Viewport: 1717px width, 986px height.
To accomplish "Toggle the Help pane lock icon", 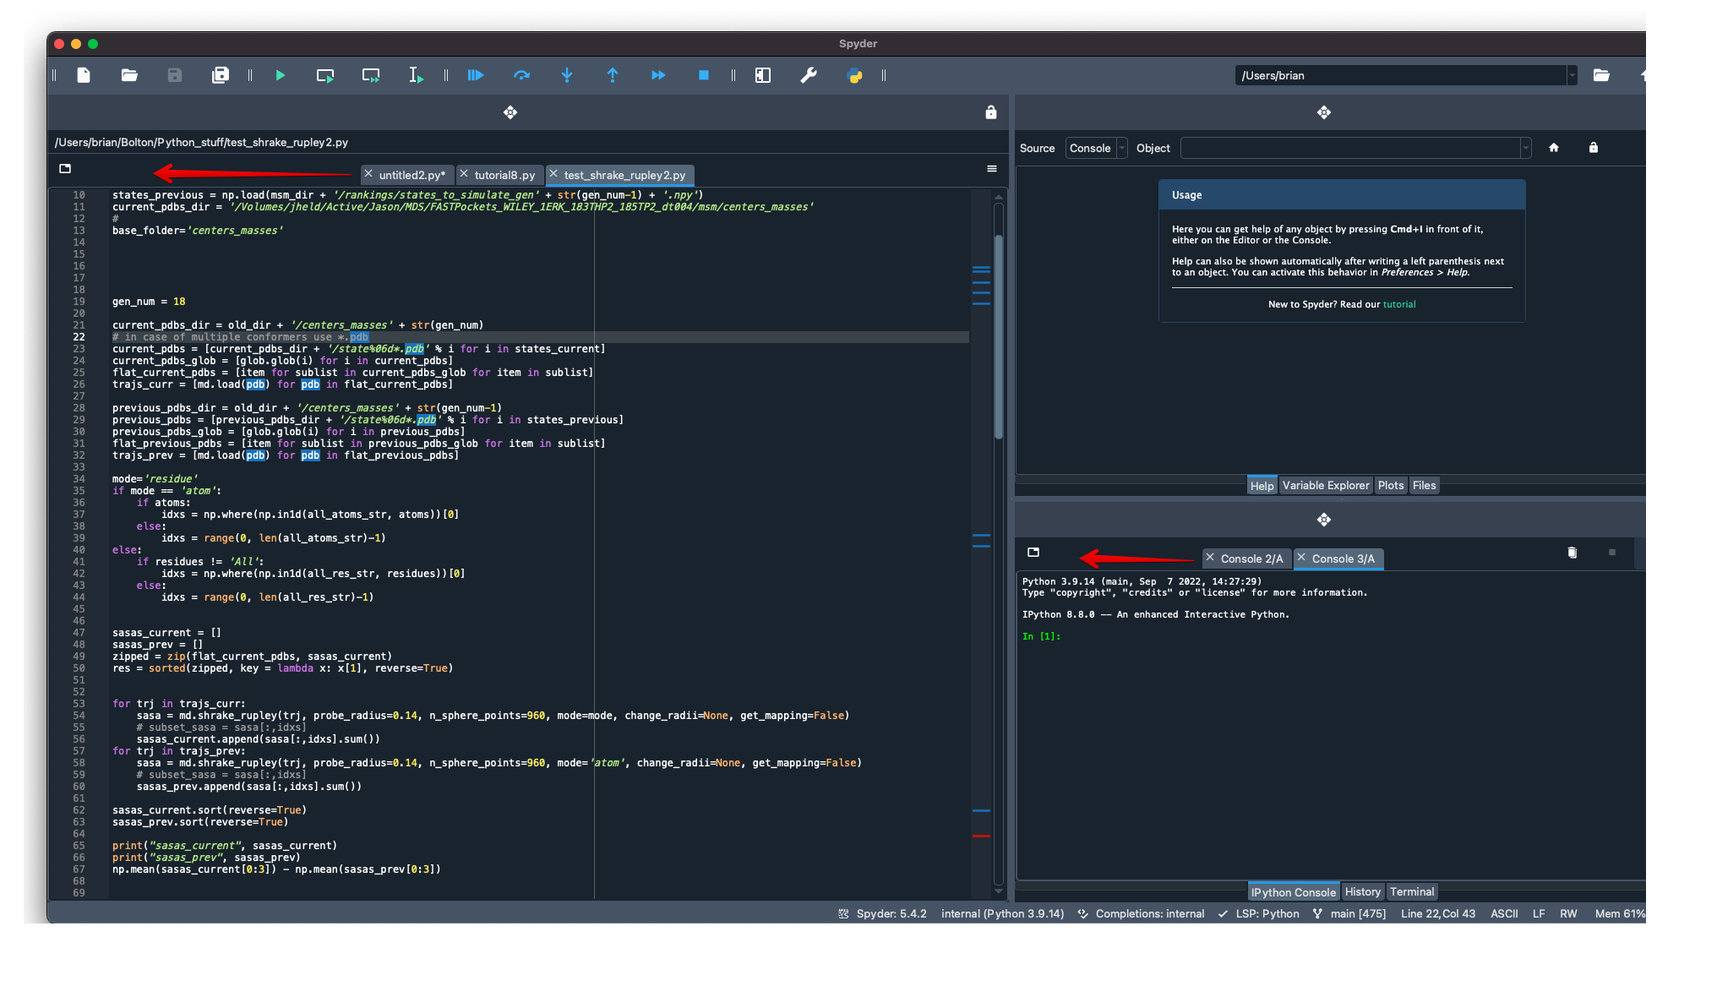I will [x=1593, y=148].
